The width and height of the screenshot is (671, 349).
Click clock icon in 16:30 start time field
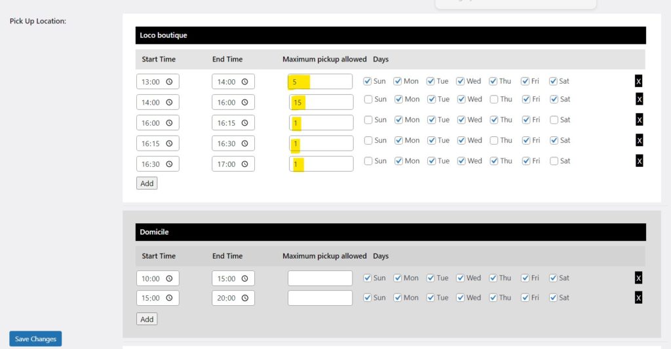tap(170, 164)
